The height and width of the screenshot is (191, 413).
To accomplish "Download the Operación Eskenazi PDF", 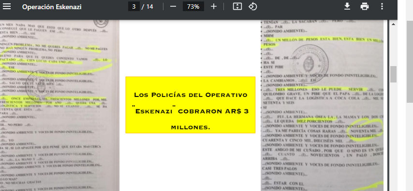I will click(347, 6).
